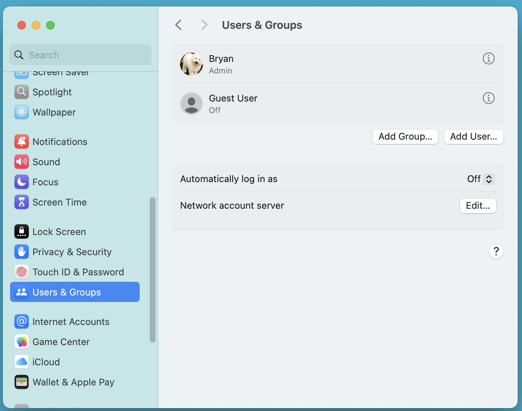The width and height of the screenshot is (522, 411).
Task: Click the Screen Time hourglass icon
Action: (22, 202)
